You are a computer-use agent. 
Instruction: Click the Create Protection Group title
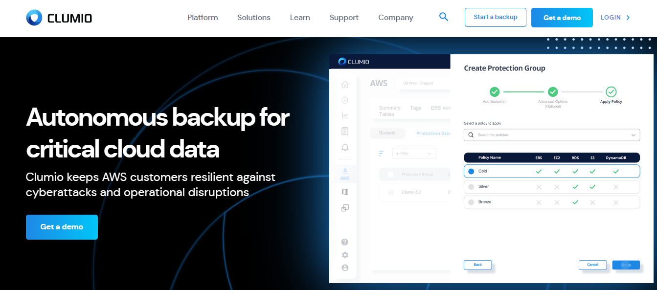(504, 68)
